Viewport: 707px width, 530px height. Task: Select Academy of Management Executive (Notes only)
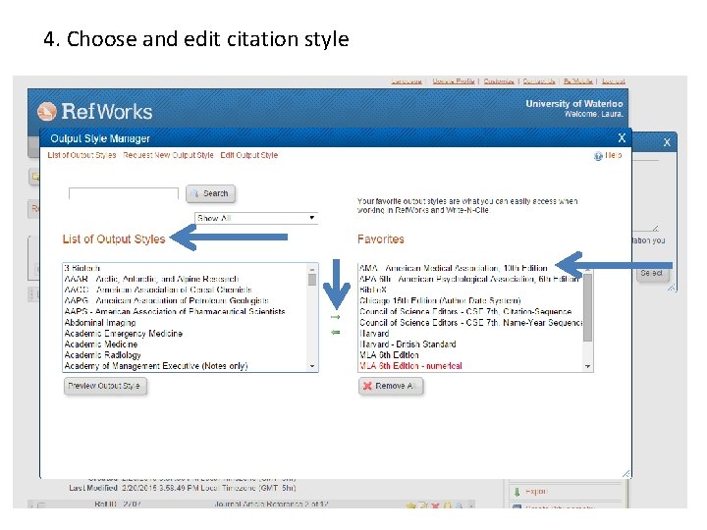pos(156,366)
